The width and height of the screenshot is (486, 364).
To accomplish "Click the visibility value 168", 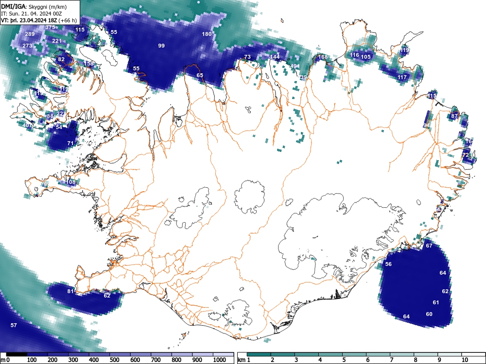I will coord(323,57).
